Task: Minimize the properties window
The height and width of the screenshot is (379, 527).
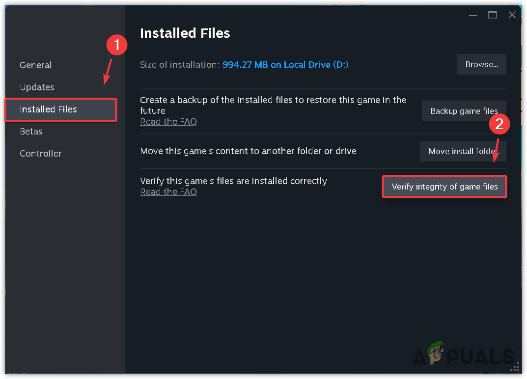Action: 472,15
